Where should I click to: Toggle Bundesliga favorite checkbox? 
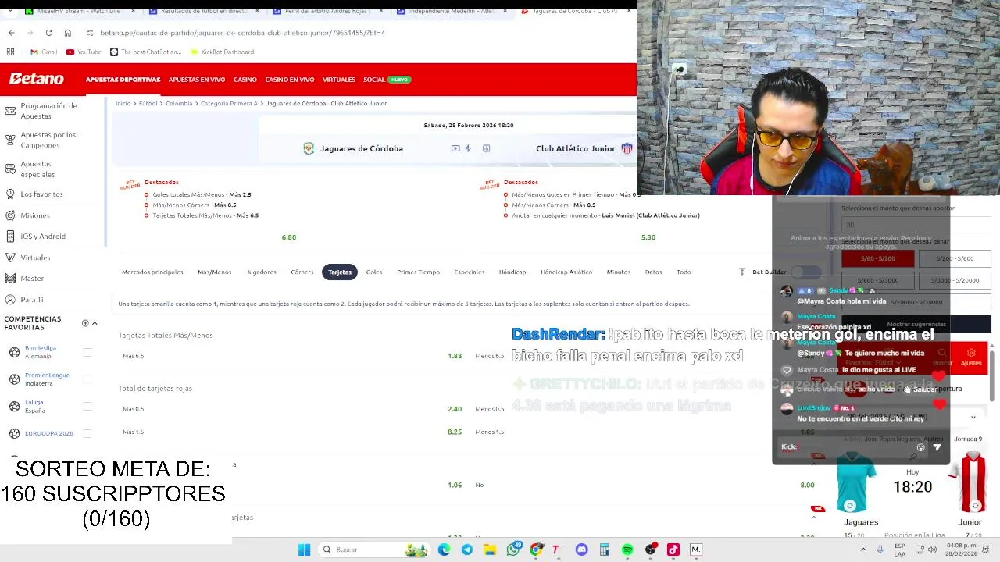87,352
